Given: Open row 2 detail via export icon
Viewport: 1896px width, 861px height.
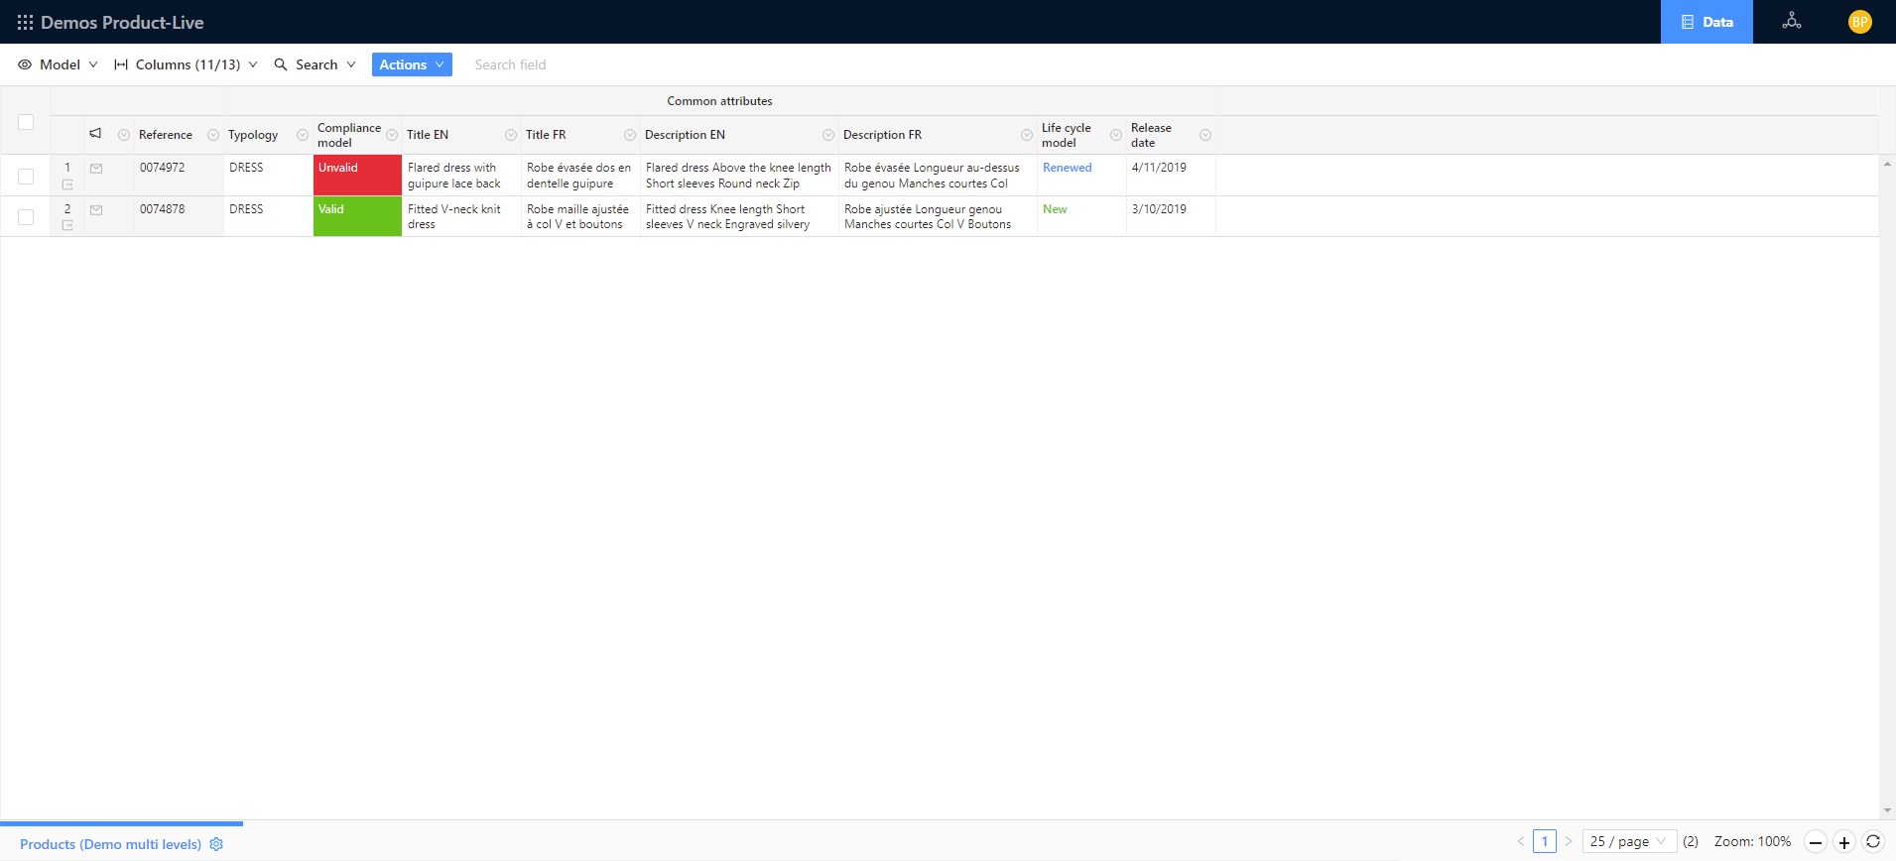Looking at the screenshot, I should [67, 225].
